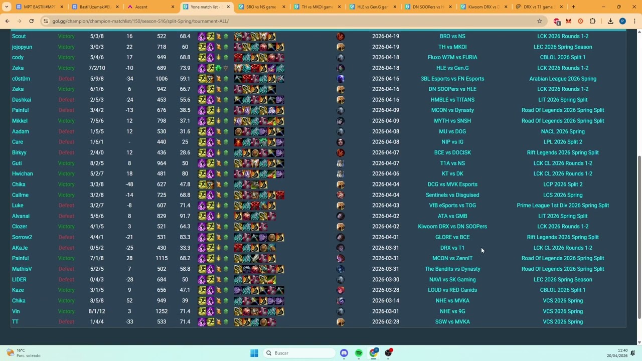Open the Chrome downloads icon
The height and width of the screenshot is (361, 642).
pos(610,21)
